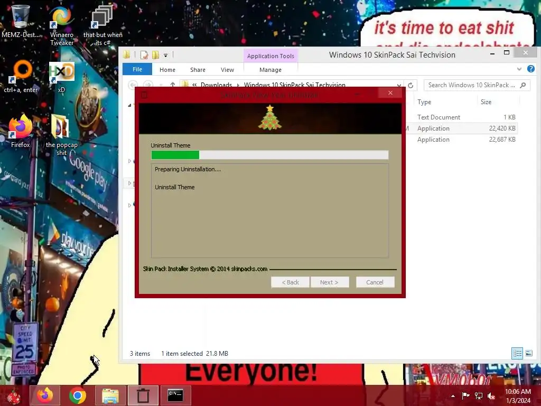Image resolution: width=541 pixels, height=406 pixels.
Task: Open the xD HxD desktop shortcut
Action: (61, 77)
